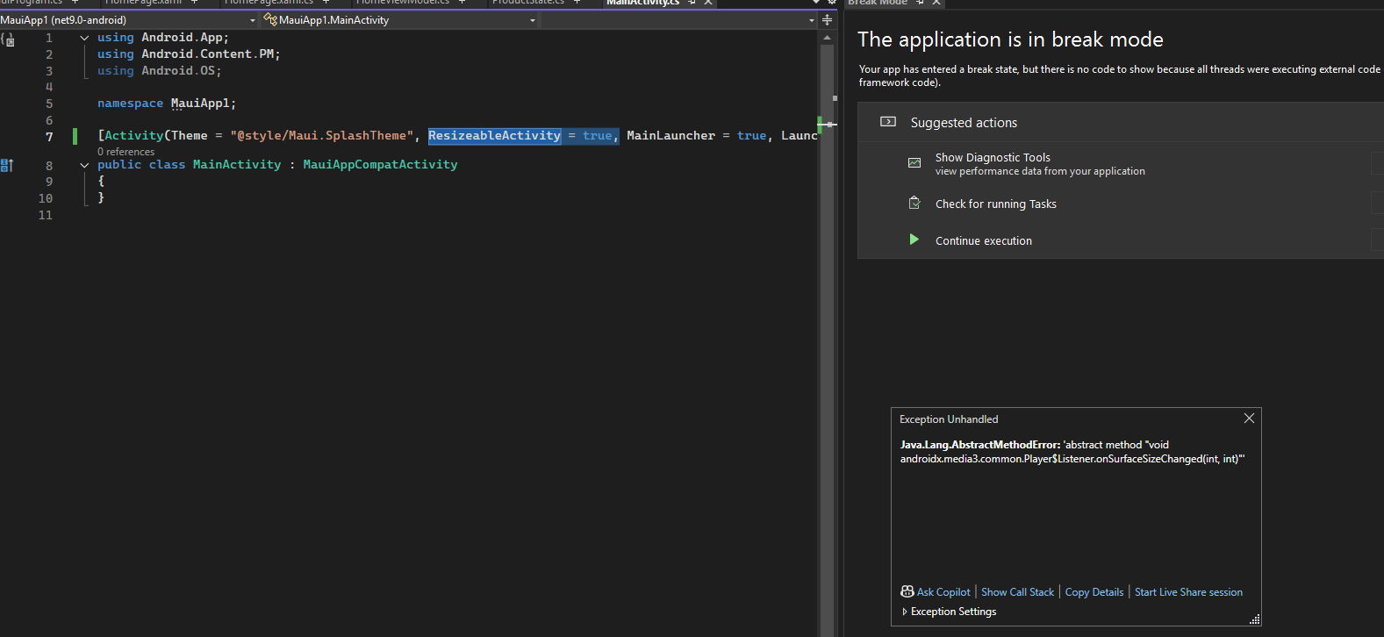Screen dimensions: 1384x637
Task: Click the green Continue execution play icon
Action: 914,240
